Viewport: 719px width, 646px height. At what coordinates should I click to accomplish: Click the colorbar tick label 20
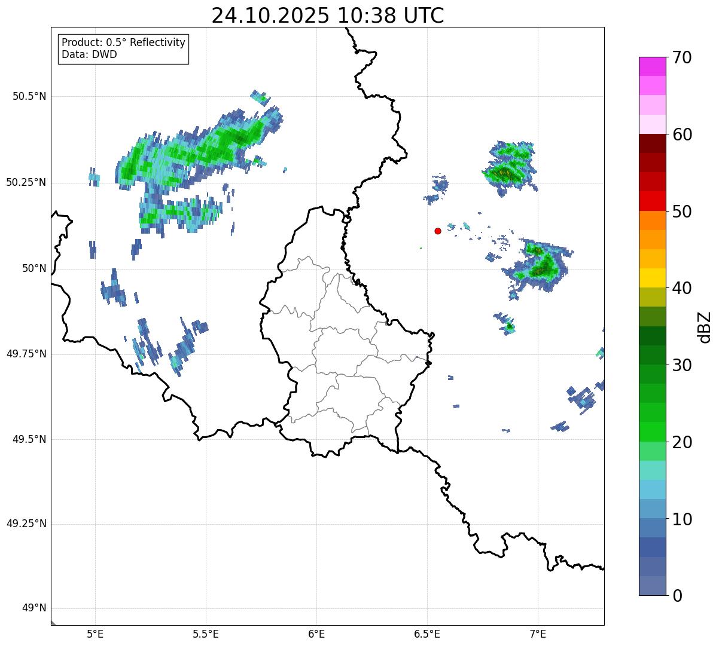pos(682,442)
